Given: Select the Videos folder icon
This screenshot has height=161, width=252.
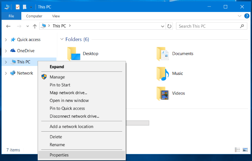Looking at the screenshot, I should pos(163,93).
